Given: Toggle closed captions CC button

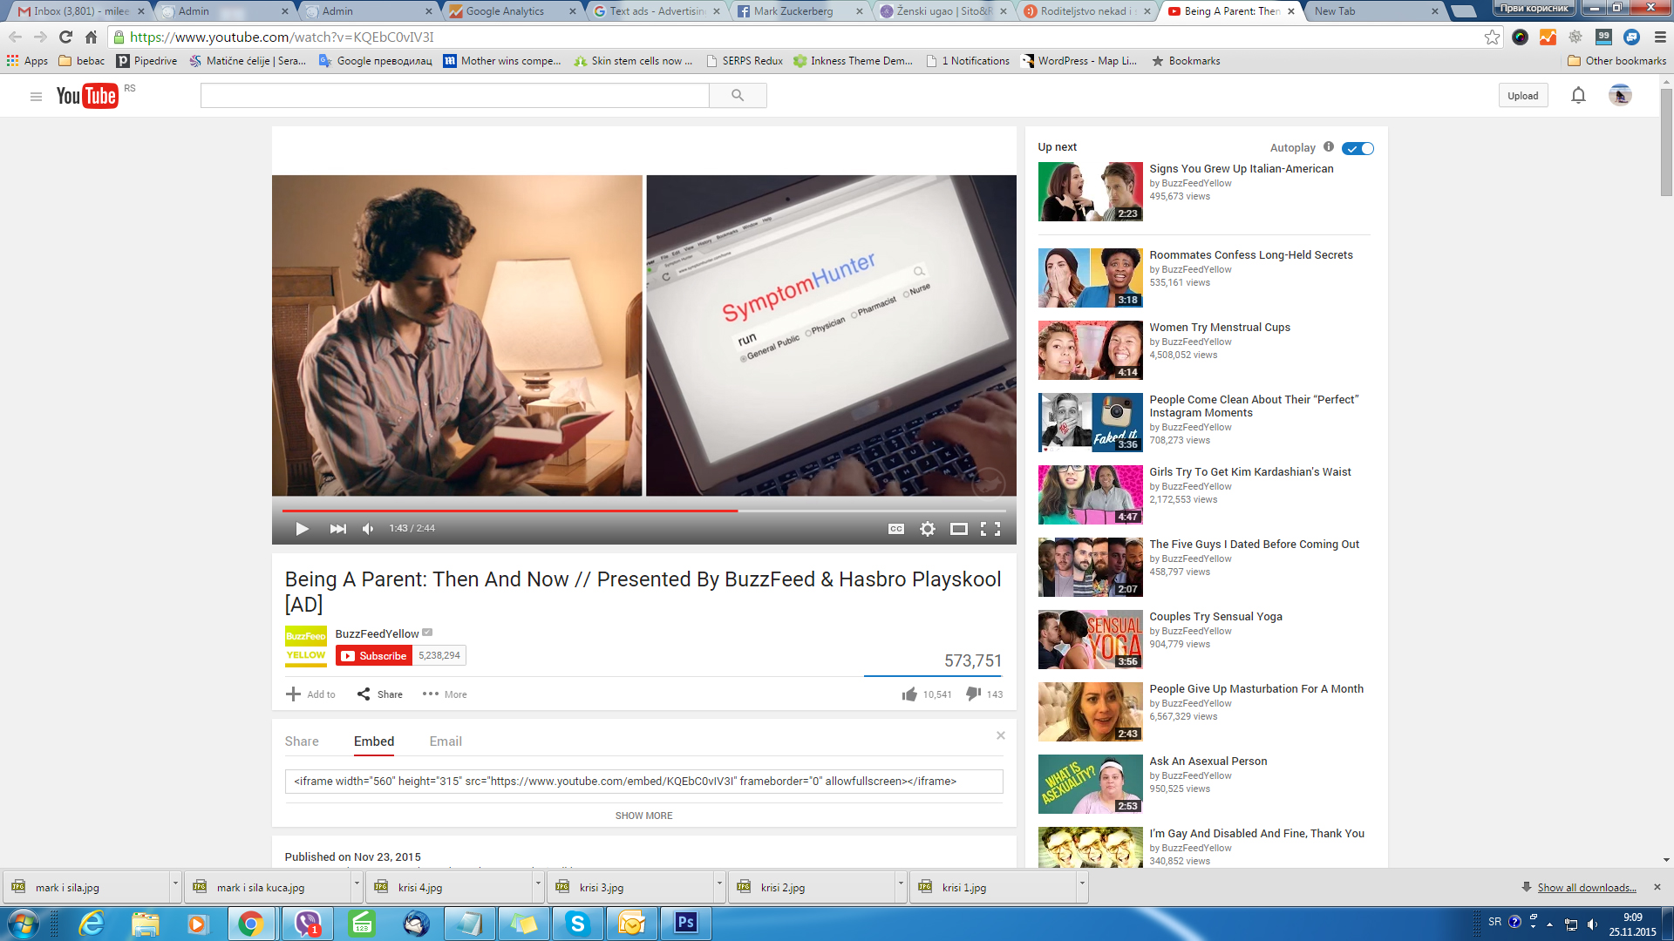Looking at the screenshot, I should coord(895,529).
